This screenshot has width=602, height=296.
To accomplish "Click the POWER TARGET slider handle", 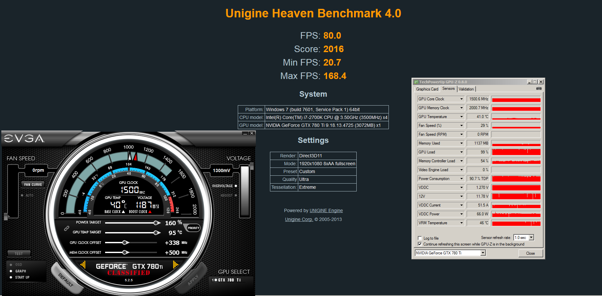I will coord(157,223).
